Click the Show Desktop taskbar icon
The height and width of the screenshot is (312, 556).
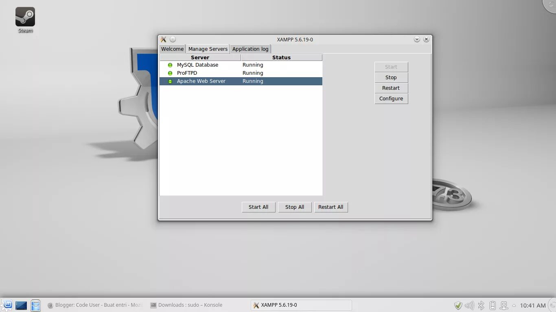click(21, 305)
